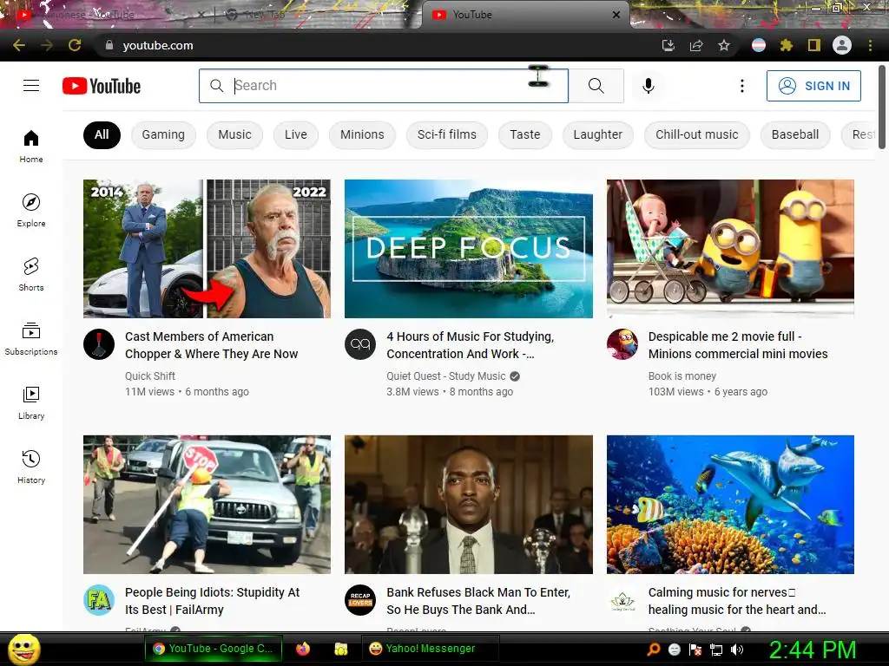The width and height of the screenshot is (889, 666).
Task: Open title Despicable me 2 movie full
Action: 738,345
